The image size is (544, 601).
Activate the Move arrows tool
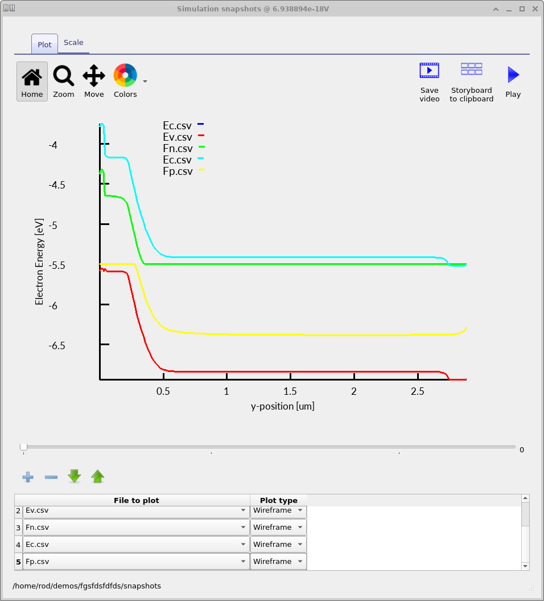94,81
